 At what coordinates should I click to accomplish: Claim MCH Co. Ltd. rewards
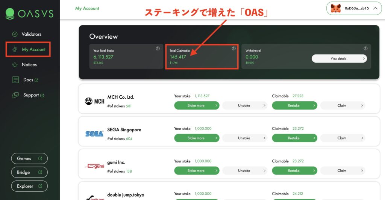(343, 105)
